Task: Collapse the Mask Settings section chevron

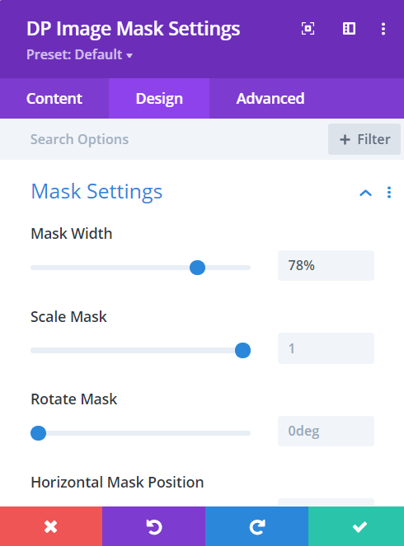Action: click(x=365, y=193)
